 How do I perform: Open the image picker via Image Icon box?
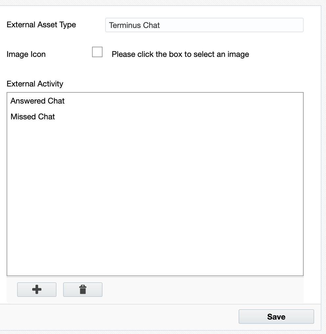pos(97,52)
